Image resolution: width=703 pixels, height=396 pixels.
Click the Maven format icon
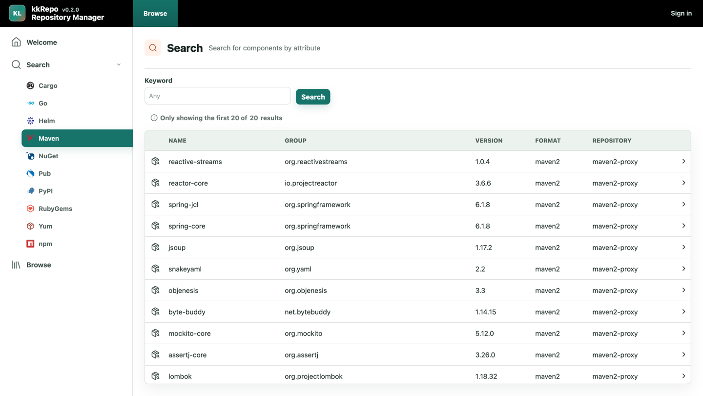point(30,138)
